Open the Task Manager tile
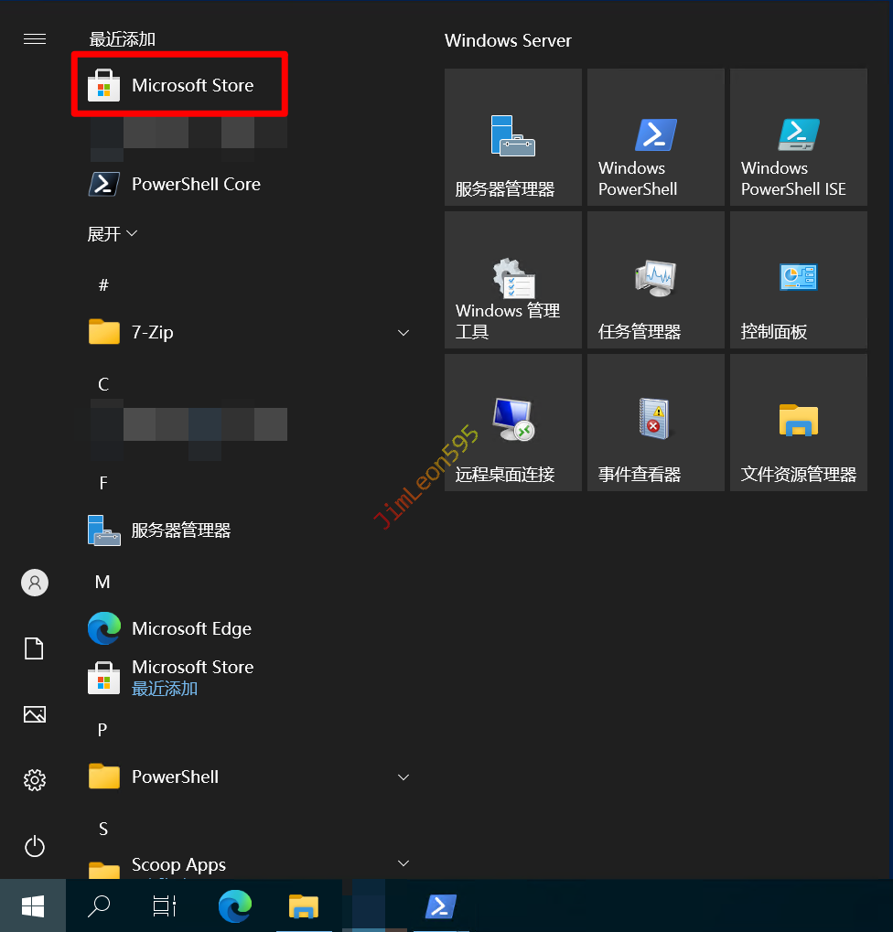The height and width of the screenshot is (932, 893). point(656,280)
